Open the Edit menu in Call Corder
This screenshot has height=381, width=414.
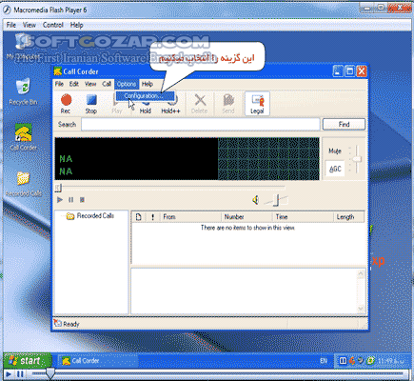click(74, 84)
